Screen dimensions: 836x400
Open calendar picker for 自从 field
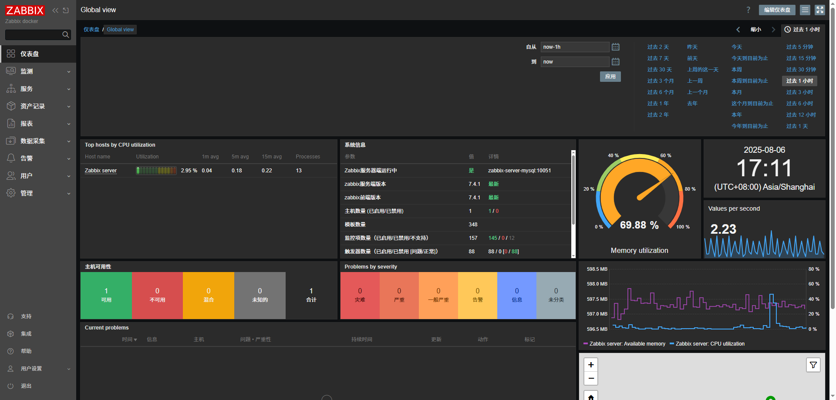[x=616, y=47]
